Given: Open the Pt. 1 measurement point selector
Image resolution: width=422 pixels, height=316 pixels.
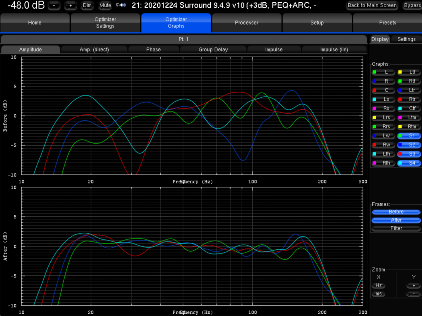Looking at the screenshot, I should [x=183, y=39].
